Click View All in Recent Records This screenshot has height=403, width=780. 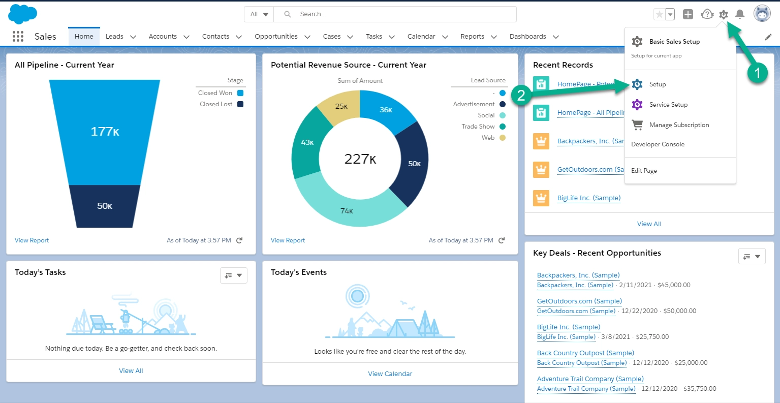pyautogui.click(x=649, y=224)
